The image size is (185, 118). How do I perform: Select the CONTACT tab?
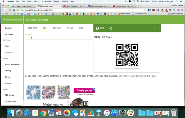(x=57, y=28)
